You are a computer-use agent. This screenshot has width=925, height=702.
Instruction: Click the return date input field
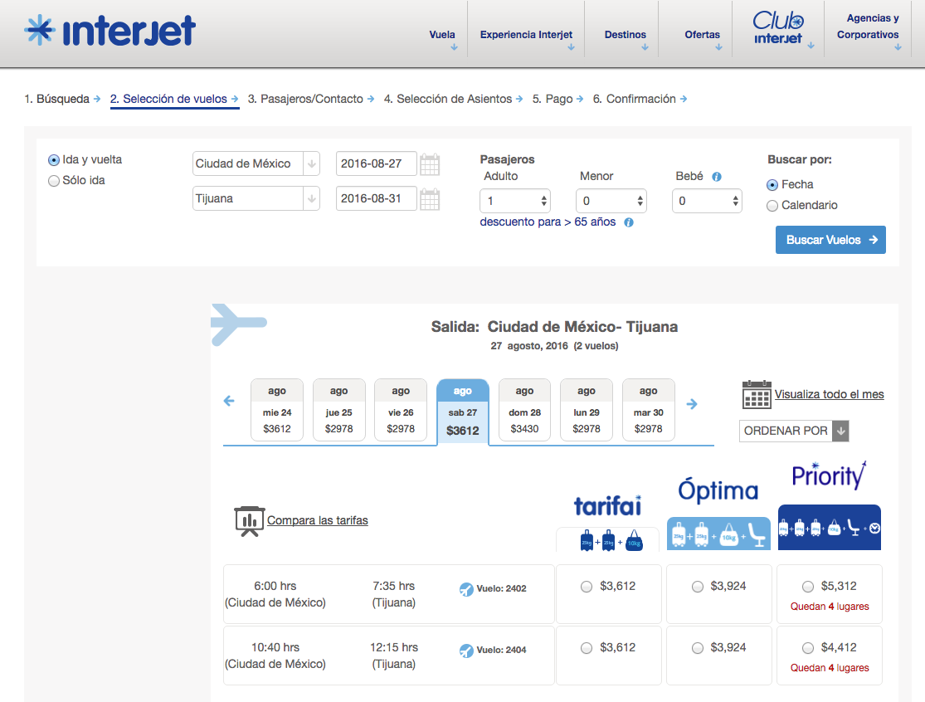pos(376,199)
